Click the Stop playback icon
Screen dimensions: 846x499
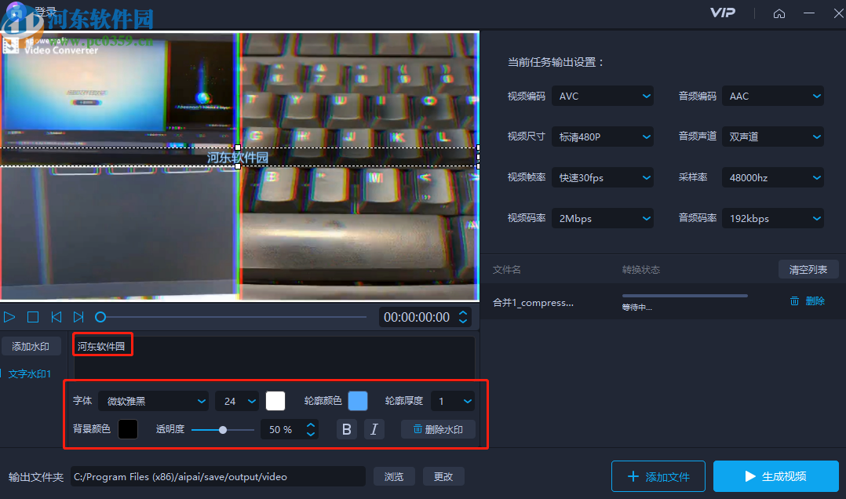pos(33,316)
